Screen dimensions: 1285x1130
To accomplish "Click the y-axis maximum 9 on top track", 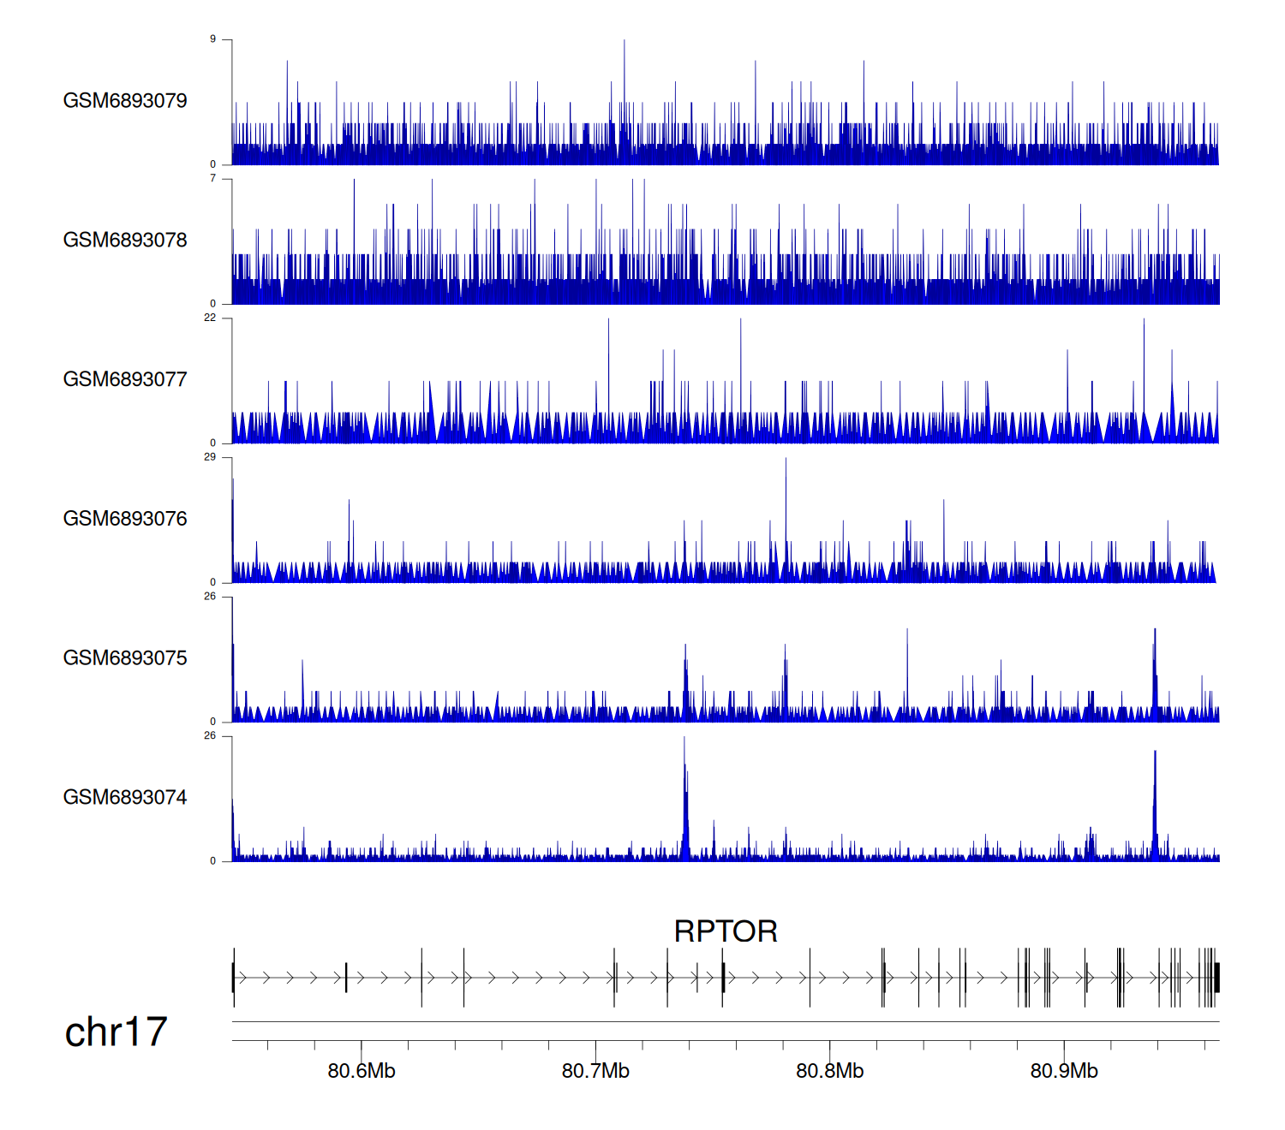I will click(x=212, y=39).
